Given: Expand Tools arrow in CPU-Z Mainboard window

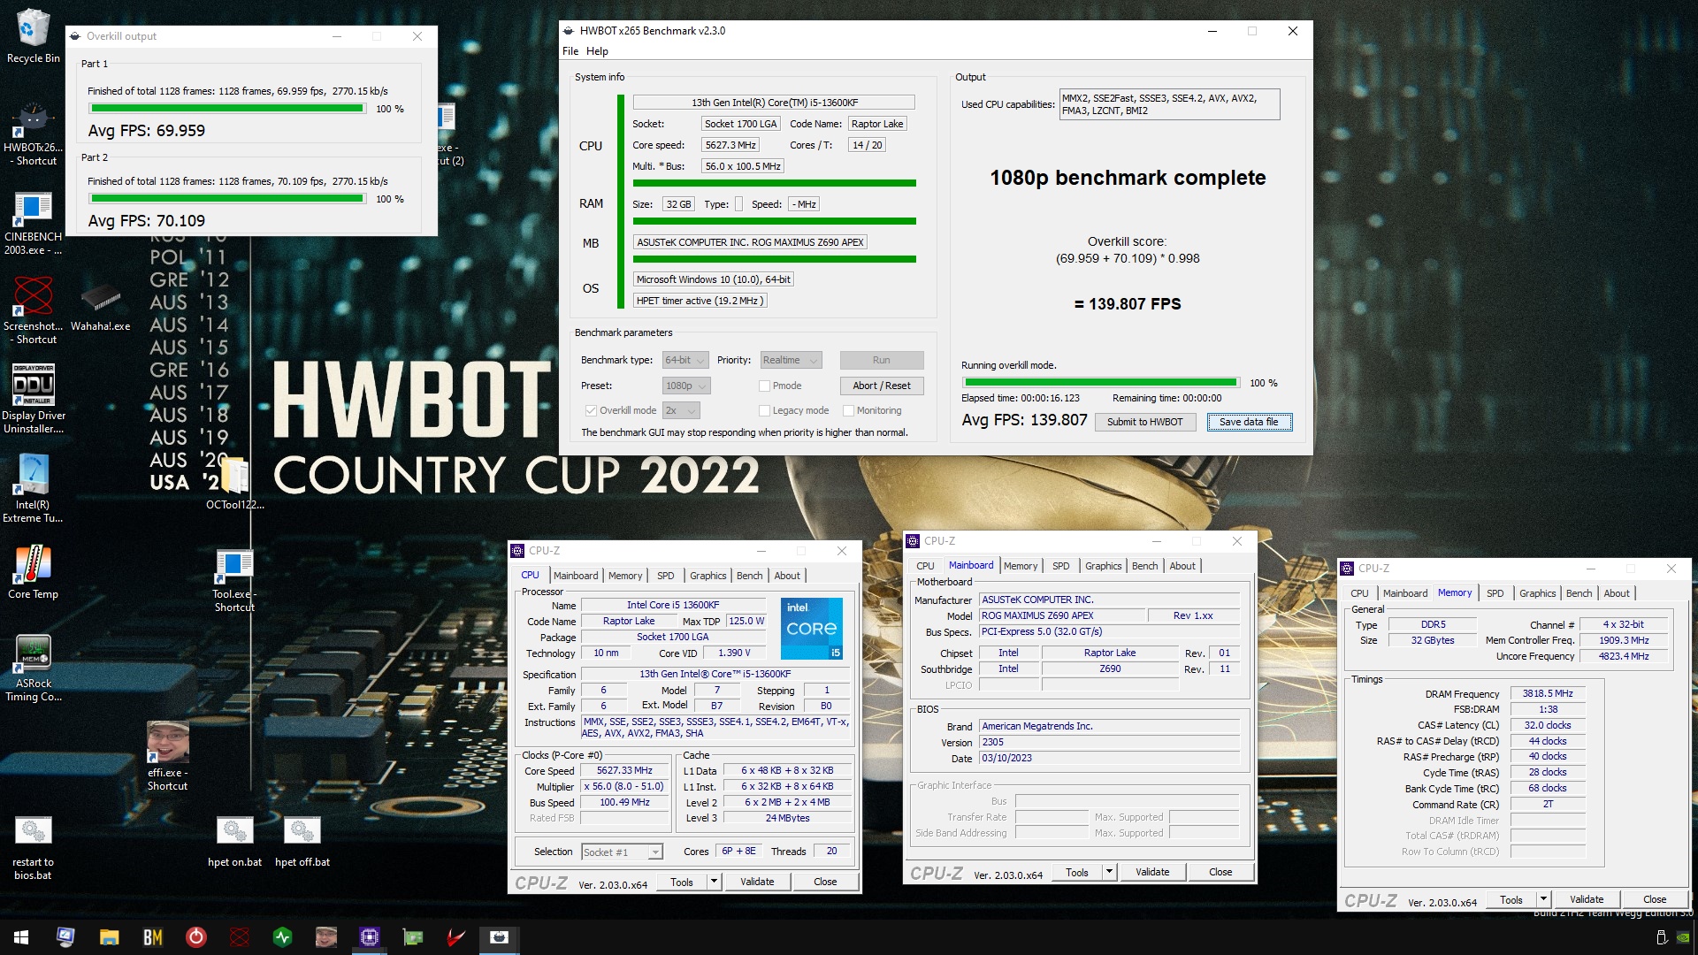Looking at the screenshot, I should click(x=1109, y=872).
